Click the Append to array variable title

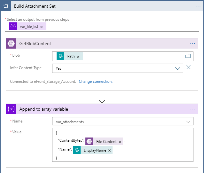point(43,109)
